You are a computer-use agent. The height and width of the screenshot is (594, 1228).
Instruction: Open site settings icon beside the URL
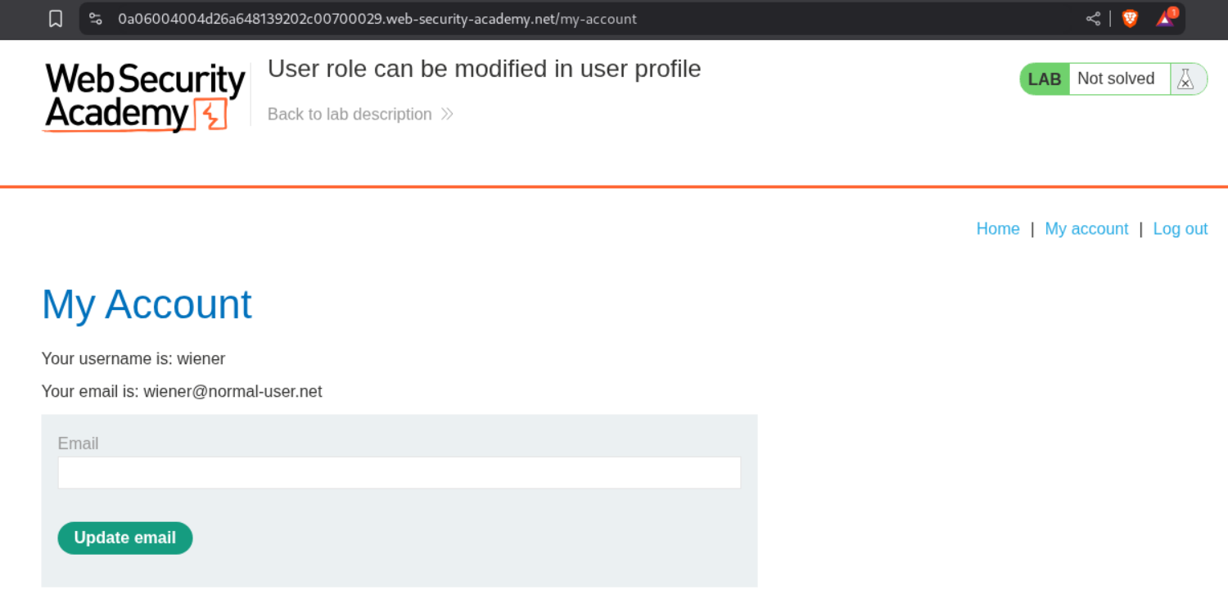(x=96, y=19)
